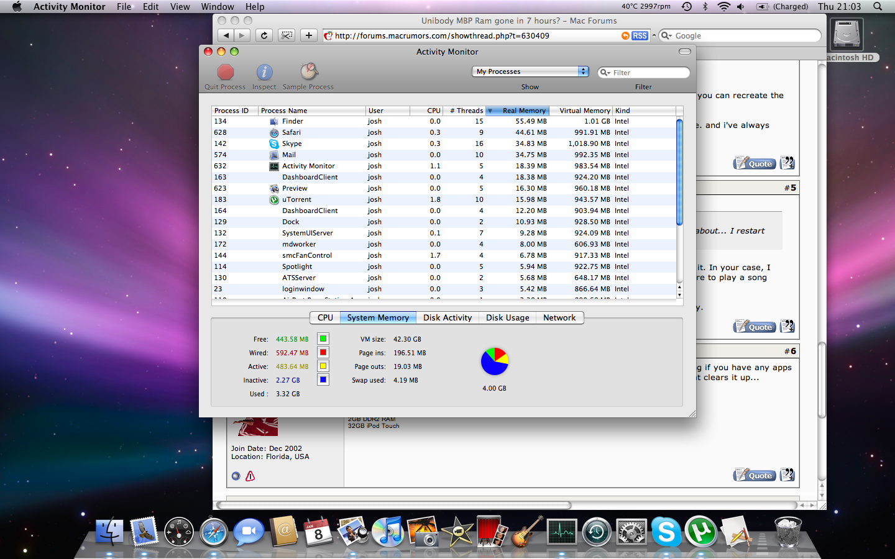Viewport: 895px width, 559px height.
Task: Add bookmark with Safari's plus button
Action: pyautogui.click(x=309, y=35)
